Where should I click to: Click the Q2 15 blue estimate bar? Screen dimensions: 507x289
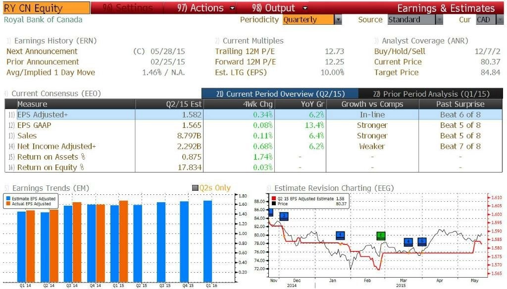point(138,243)
